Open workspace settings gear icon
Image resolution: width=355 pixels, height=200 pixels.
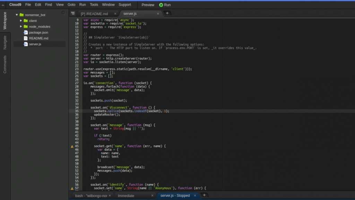(x=63, y=12)
